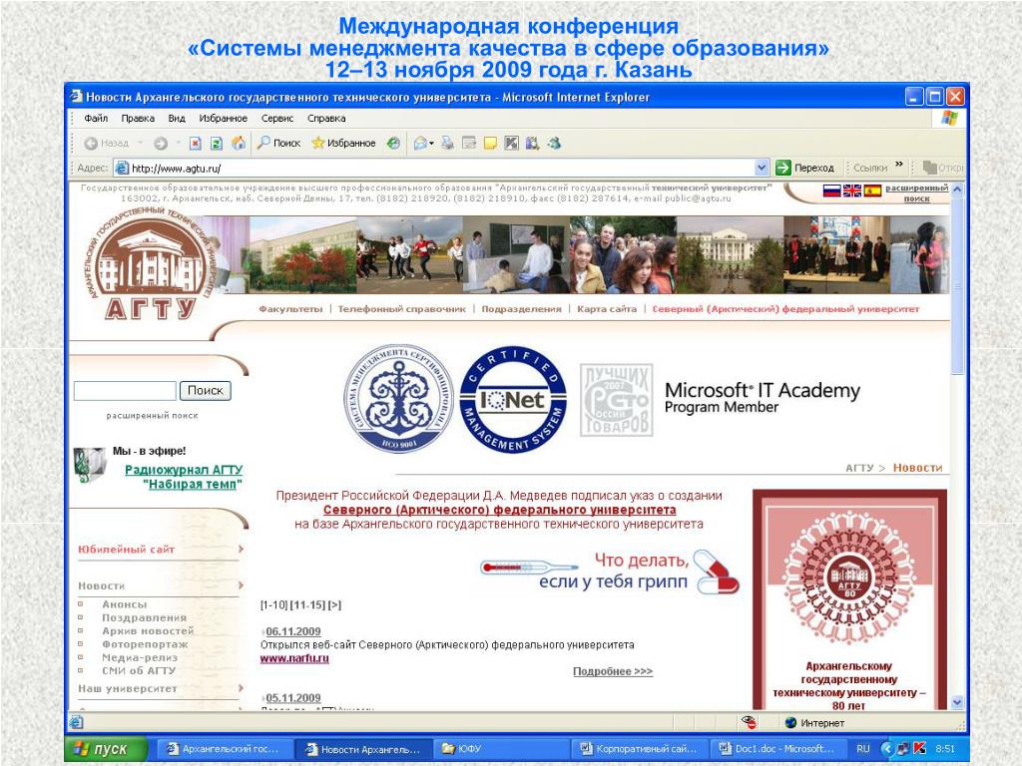Expand the Ссылки links toolbar chevron

(x=899, y=165)
